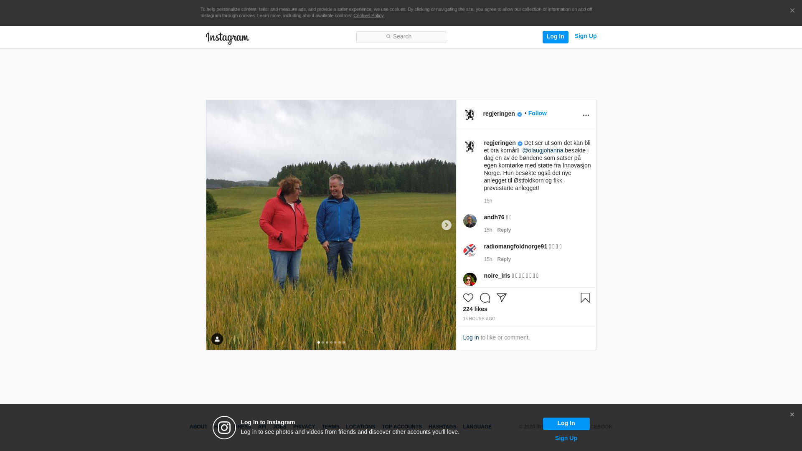Show tagged people icon on photo
The height and width of the screenshot is (451, 802).
click(217, 339)
